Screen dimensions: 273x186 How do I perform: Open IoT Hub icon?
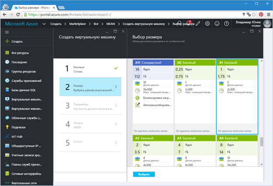[x=7, y=136]
